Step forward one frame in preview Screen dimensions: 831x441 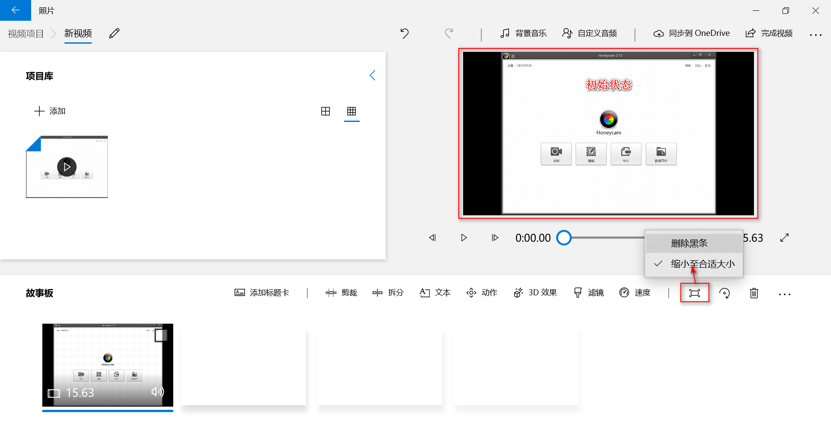point(495,238)
